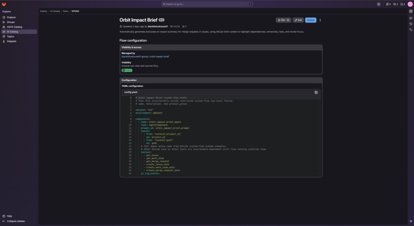
Task: Open the blacklotushouse11-group / orbit-impact-brief project link
Action: coord(145,56)
